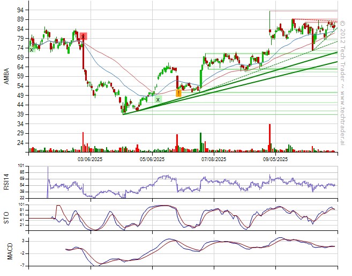Image resolution: width=352 pixels, height=276 pixels.
Task: Select the STO indicator label
Action: click(6, 217)
